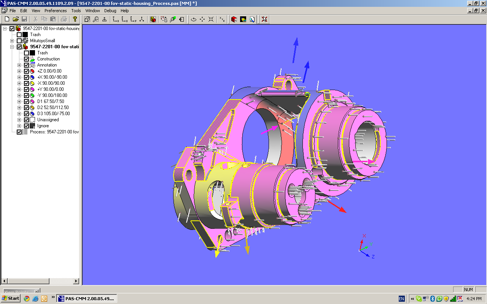
Task: Click the tree panel right scroll arrow
Action: pos(76,281)
